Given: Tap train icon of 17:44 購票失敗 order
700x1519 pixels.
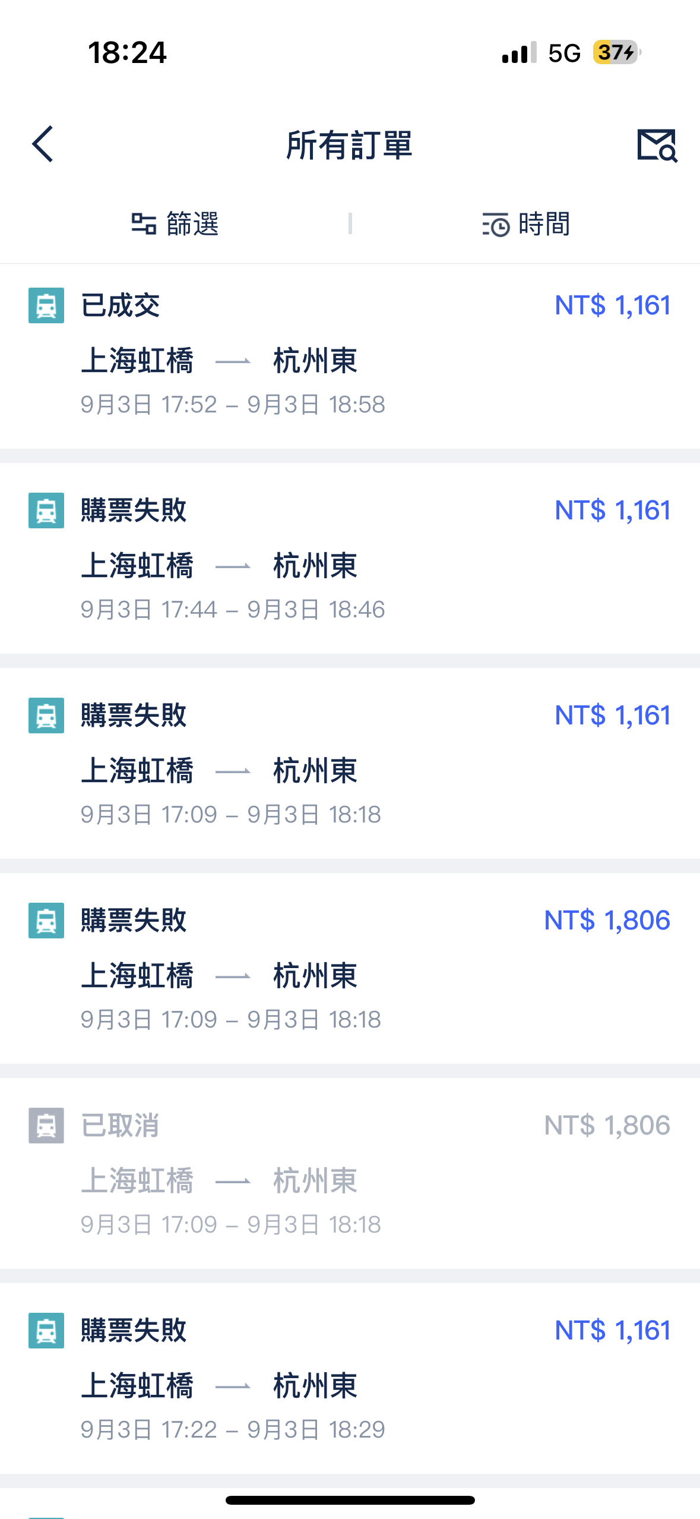Looking at the screenshot, I should [x=46, y=510].
